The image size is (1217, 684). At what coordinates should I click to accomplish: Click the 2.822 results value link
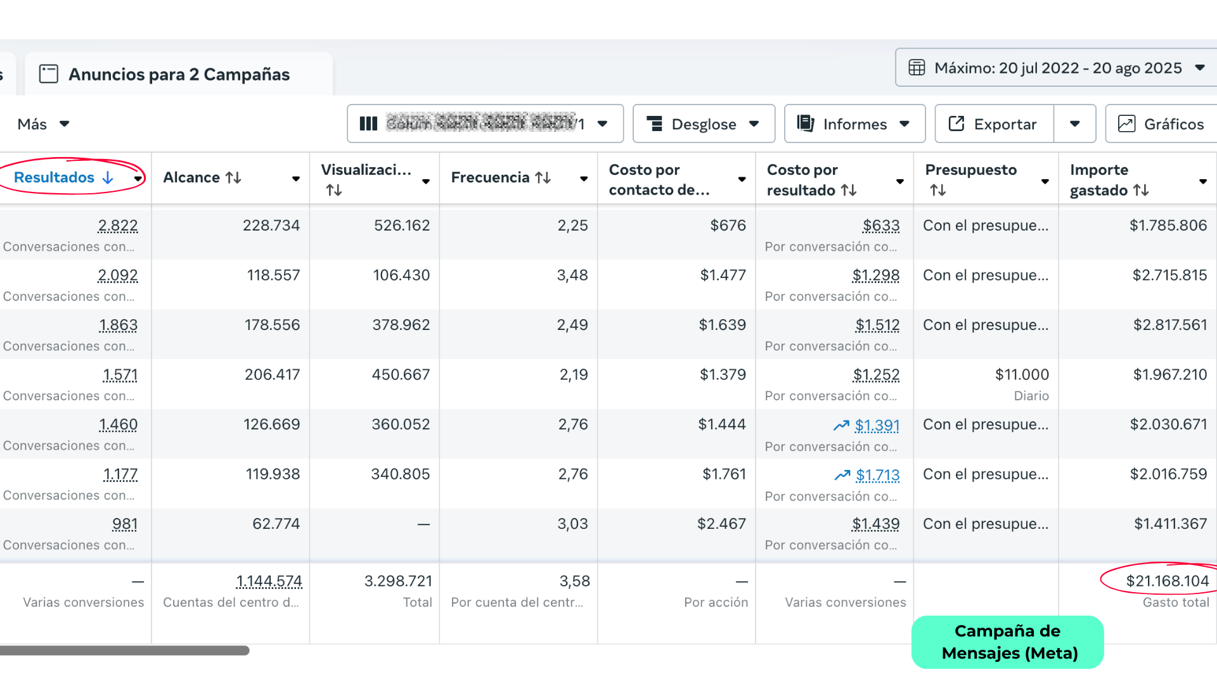coord(118,225)
